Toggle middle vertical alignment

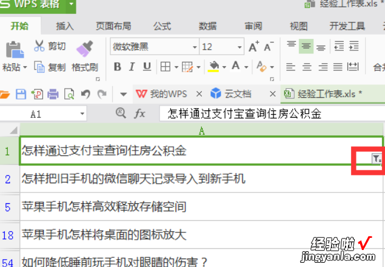pos(306,46)
